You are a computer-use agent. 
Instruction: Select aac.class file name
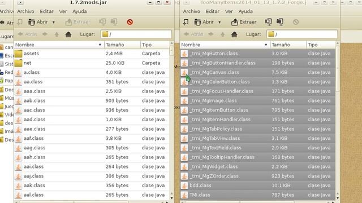click(x=34, y=110)
